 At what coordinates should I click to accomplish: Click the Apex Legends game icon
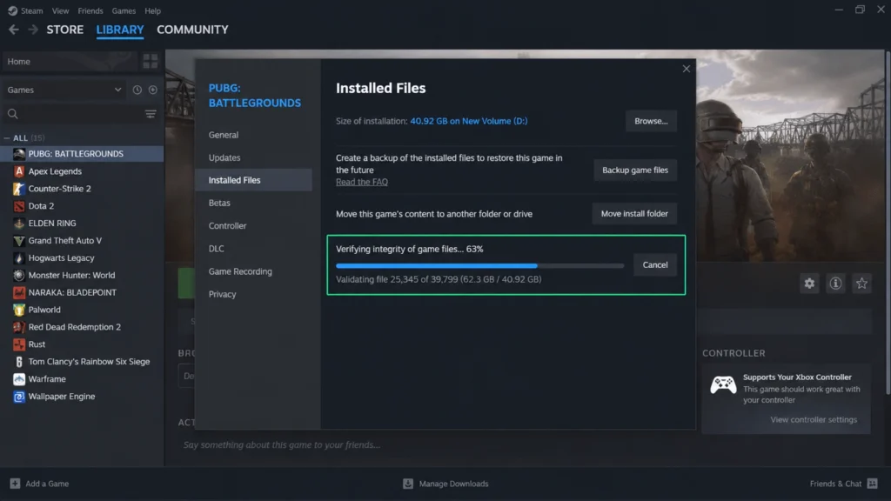coord(19,171)
